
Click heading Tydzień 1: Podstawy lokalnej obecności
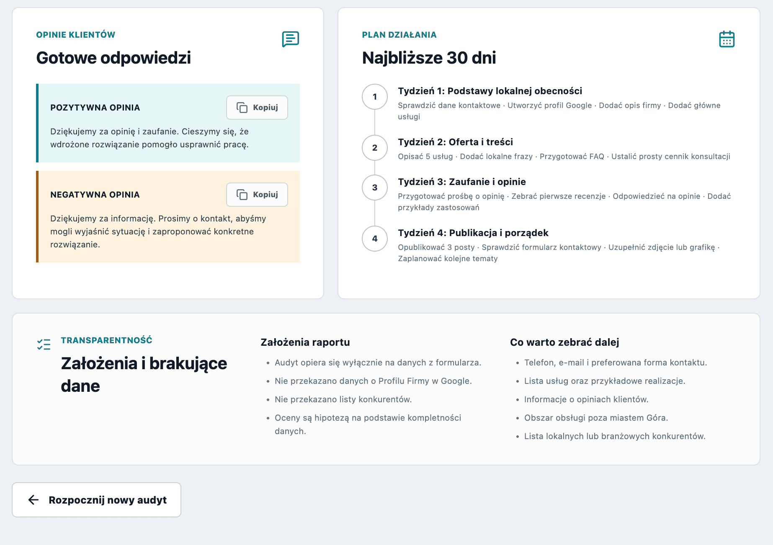[490, 91]
